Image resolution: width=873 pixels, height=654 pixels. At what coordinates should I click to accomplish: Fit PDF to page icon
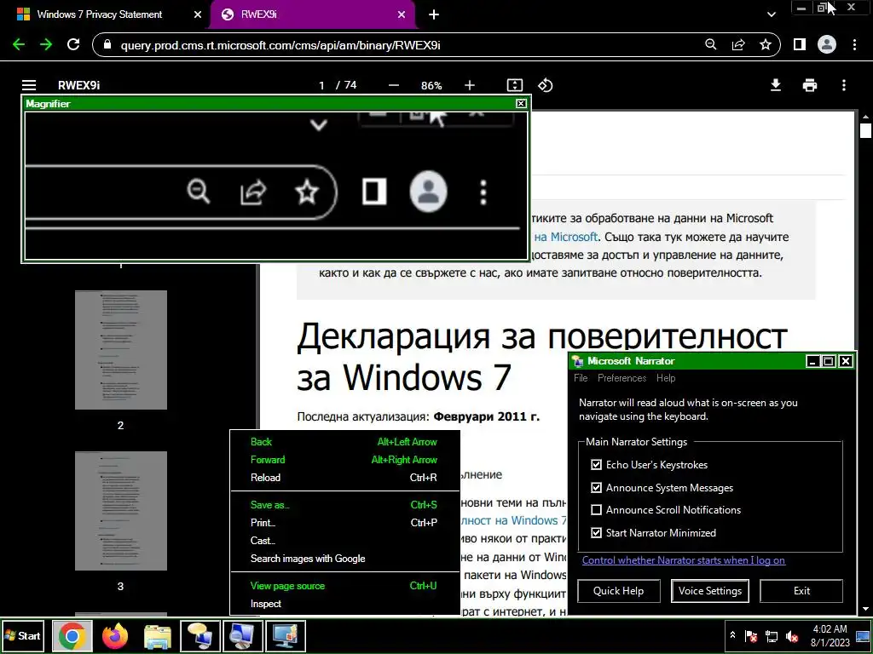click(x=515, y=85)
